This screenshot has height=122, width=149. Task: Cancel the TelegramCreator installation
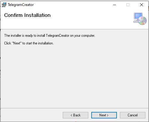pyautogui.click(x=133, y=115)
